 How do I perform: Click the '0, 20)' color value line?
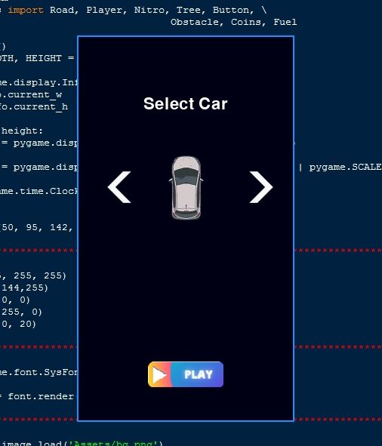19,325
